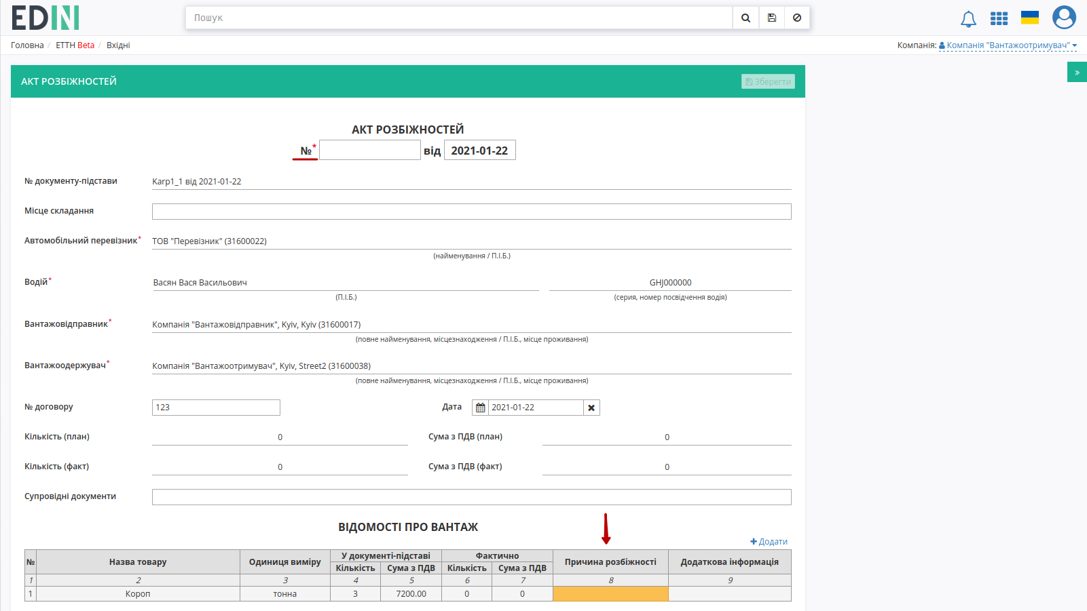1087x611 pixels.
Task: Click the save search floppy icon
Action: pyautogui.click(x=771, y=18)
